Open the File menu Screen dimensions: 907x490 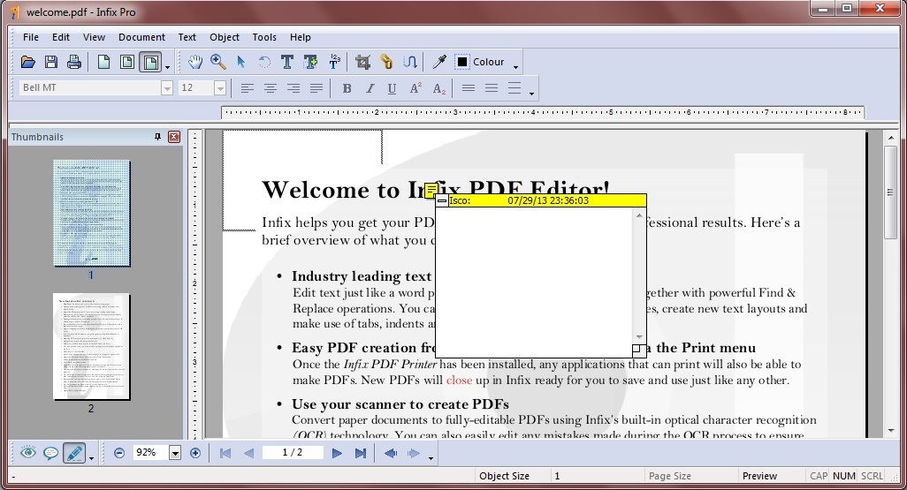pos(31,37)
